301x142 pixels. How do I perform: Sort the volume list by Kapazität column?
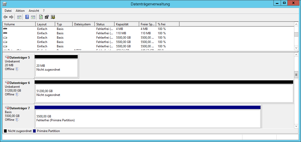point(126,24)
